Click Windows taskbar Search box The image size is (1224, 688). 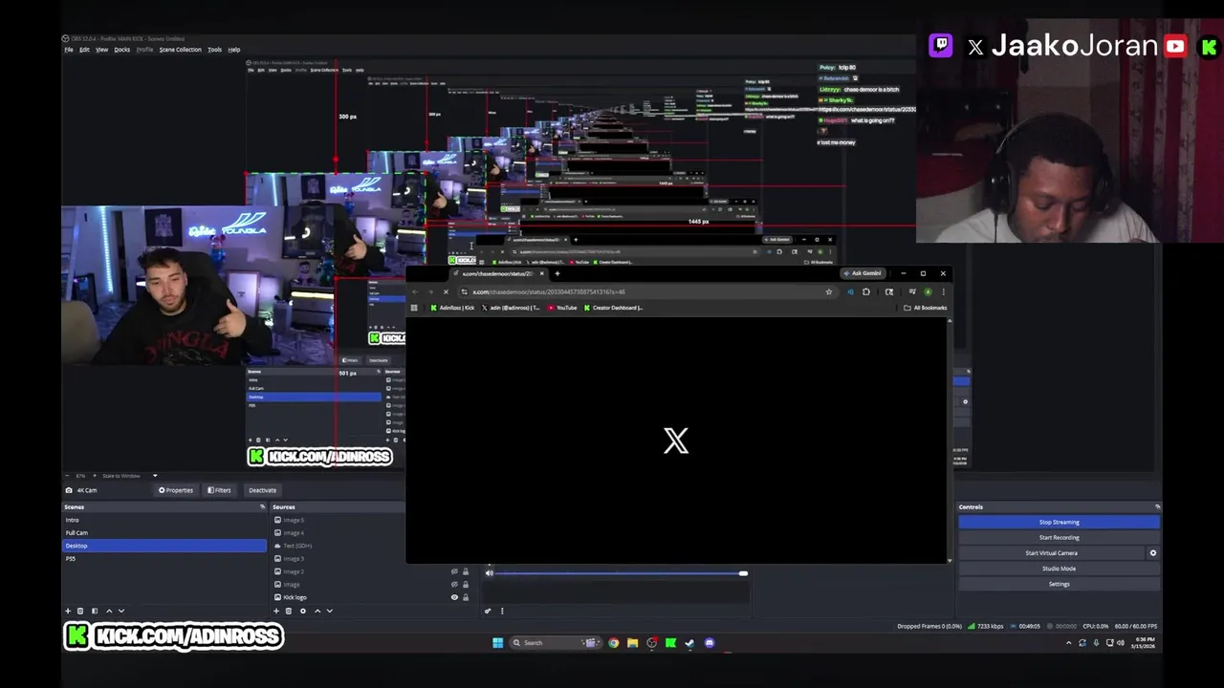[x=556, y=643]
